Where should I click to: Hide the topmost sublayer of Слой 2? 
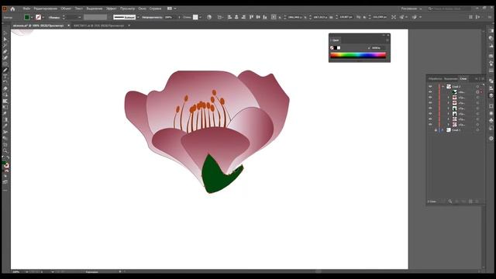point(430,92)
